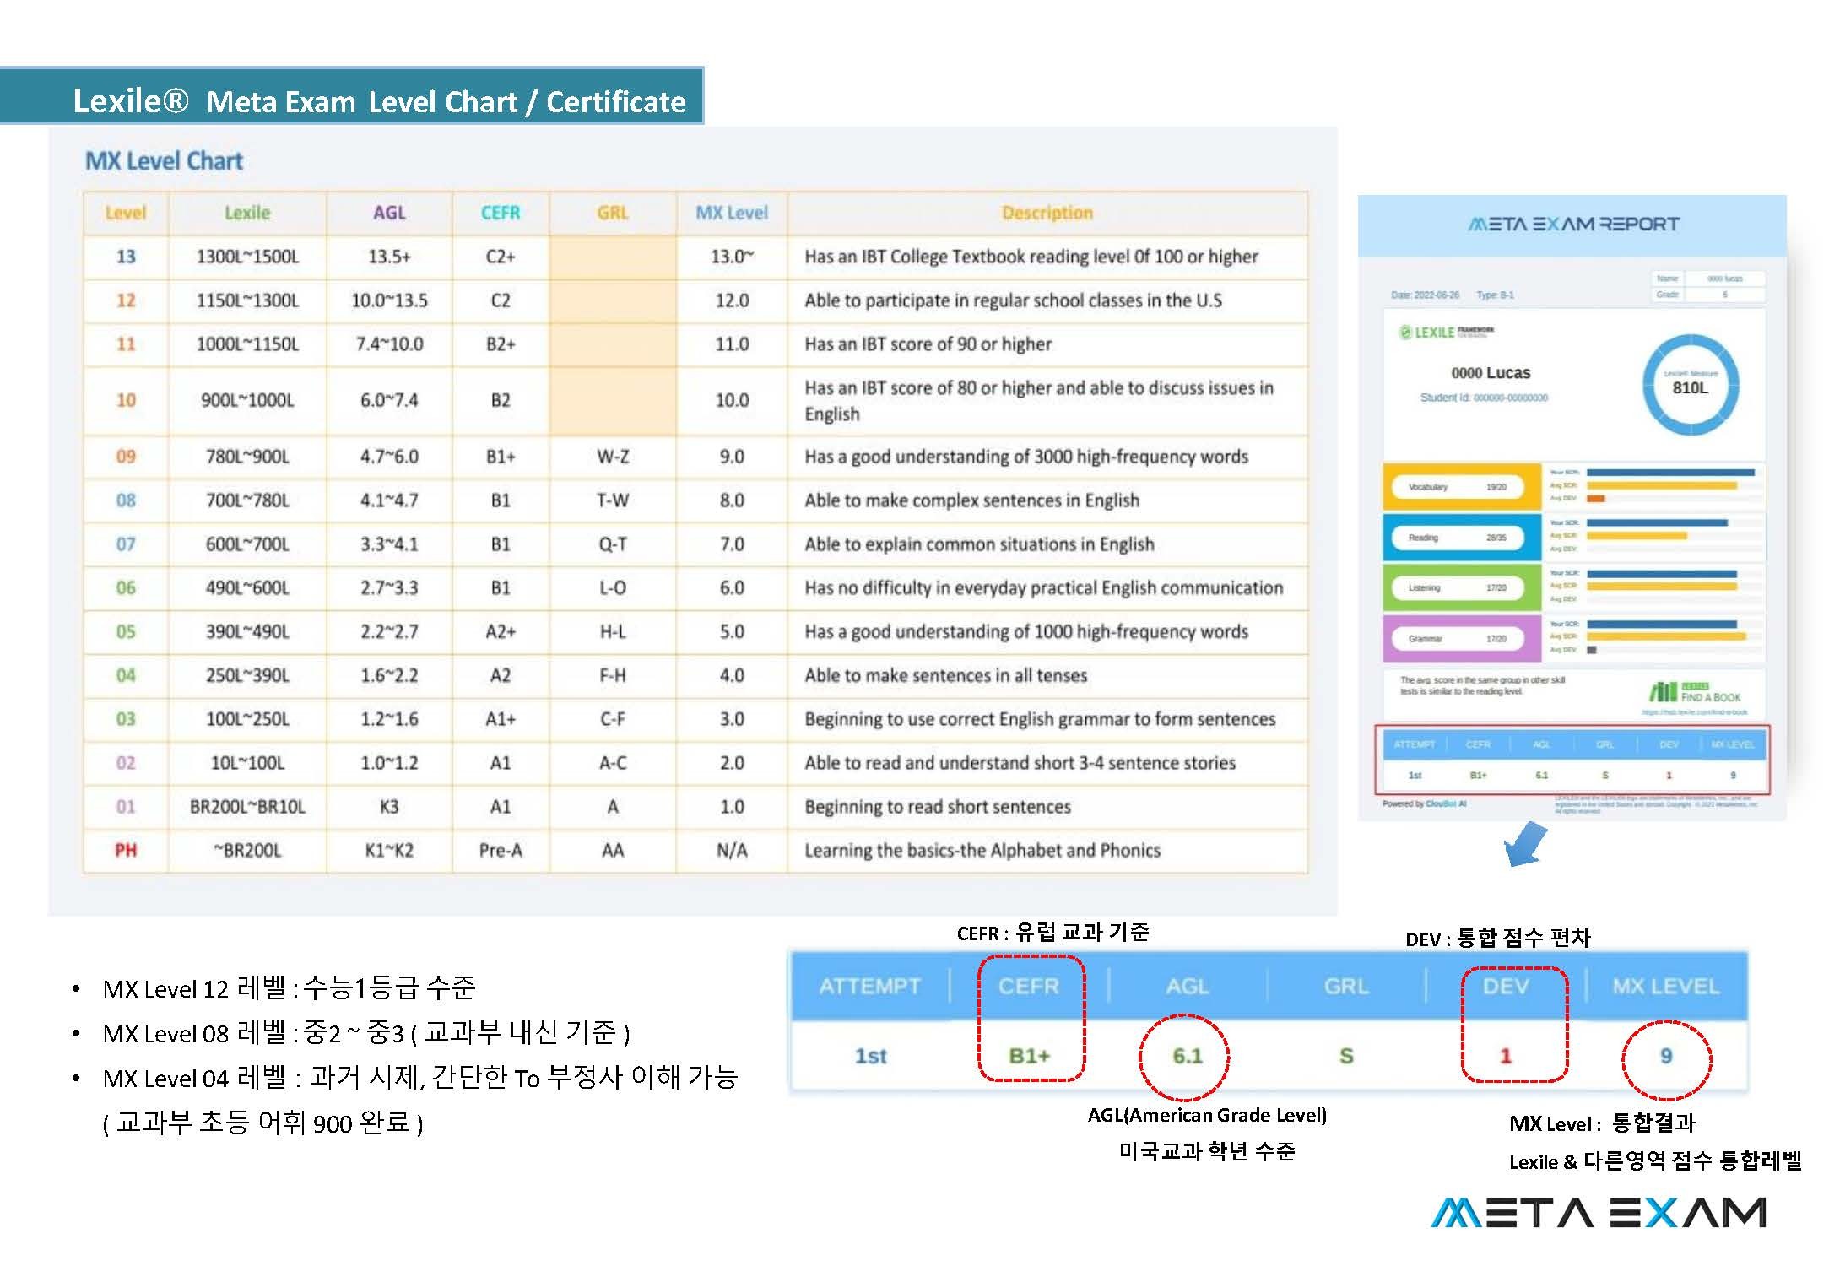Click the 'CEFR' column header in the level chart
1829x1266 pixels.
click(501, 214)
